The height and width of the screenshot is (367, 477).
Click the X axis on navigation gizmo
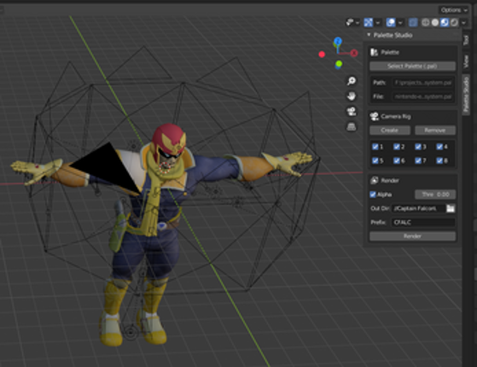click(x=354, y=53)
